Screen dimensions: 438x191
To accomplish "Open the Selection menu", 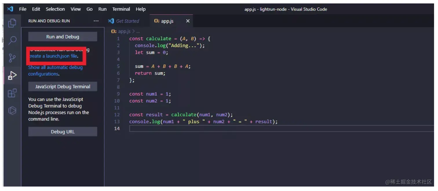I will coord(55,9).
